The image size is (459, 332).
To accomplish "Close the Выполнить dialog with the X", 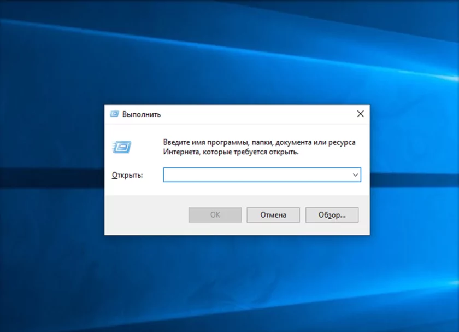I will tap(360, 114).
